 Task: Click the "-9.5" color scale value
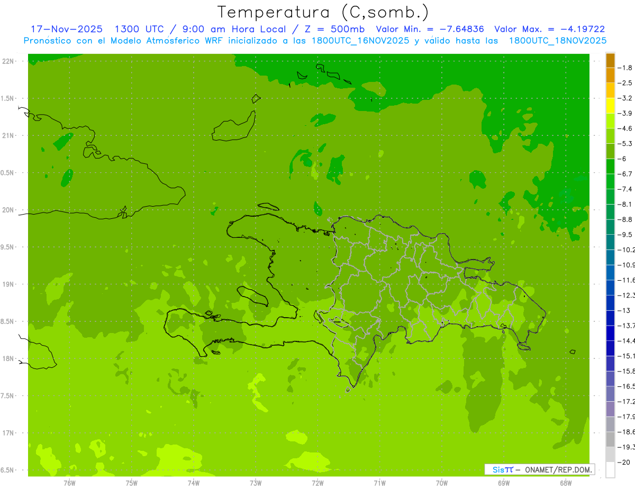pyautogui.click(x=625, y=235)
